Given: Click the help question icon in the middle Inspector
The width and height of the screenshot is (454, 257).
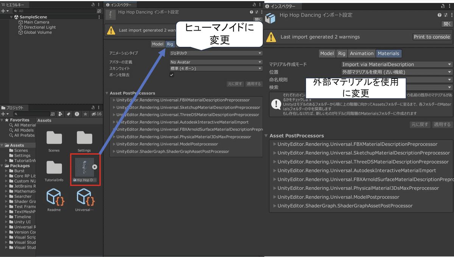Looking at the screenshot, I should [x=251, y=12].
